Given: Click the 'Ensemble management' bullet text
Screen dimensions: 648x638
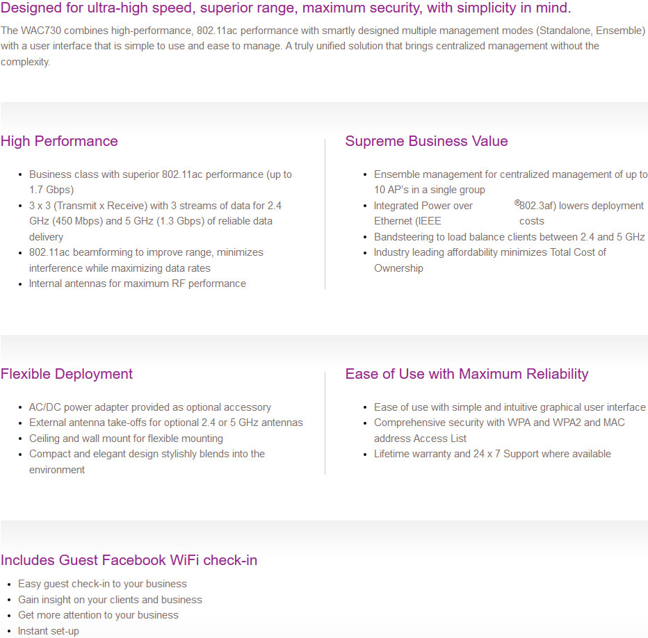Looking at the screenshot, I should pyautogui.click(x=511, y=182).
